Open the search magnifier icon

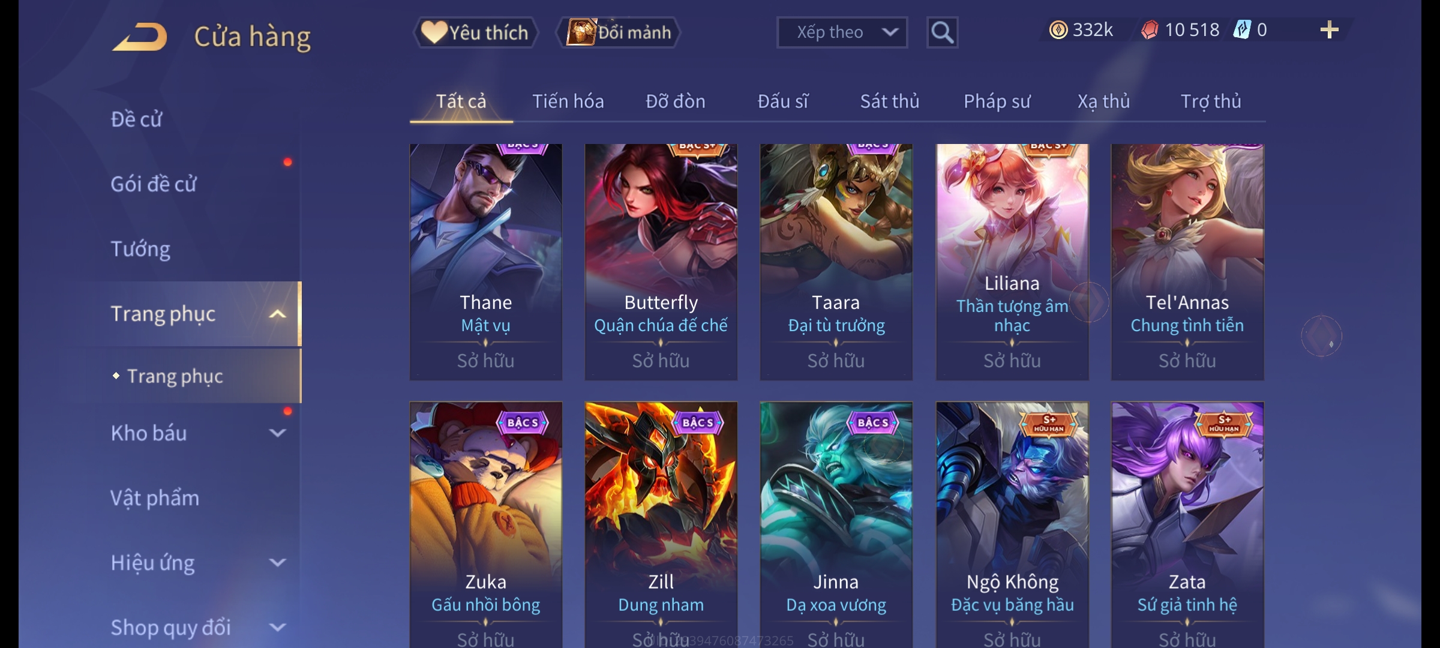click(942, 32)
